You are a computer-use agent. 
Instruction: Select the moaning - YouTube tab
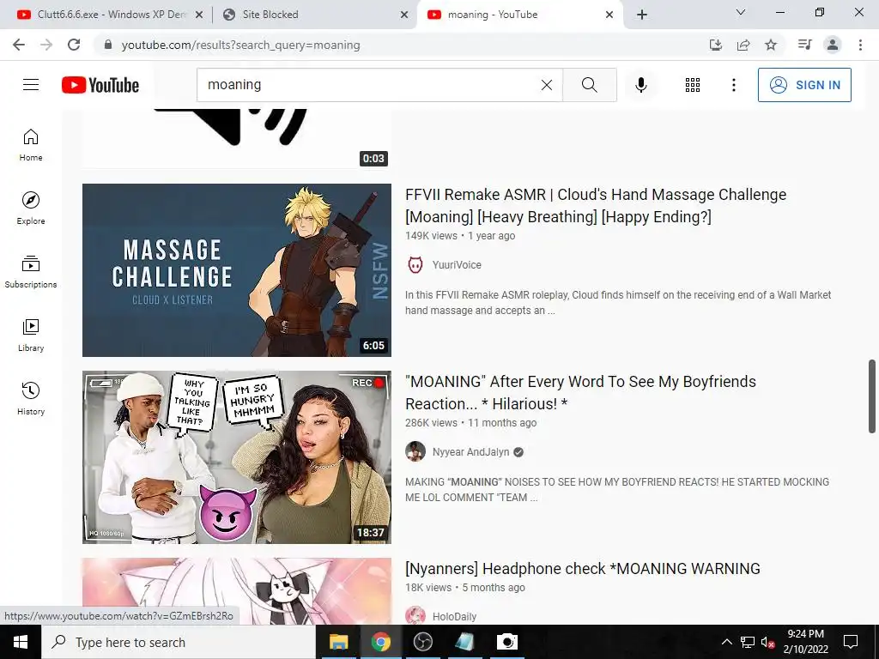(x=519, y=15)
